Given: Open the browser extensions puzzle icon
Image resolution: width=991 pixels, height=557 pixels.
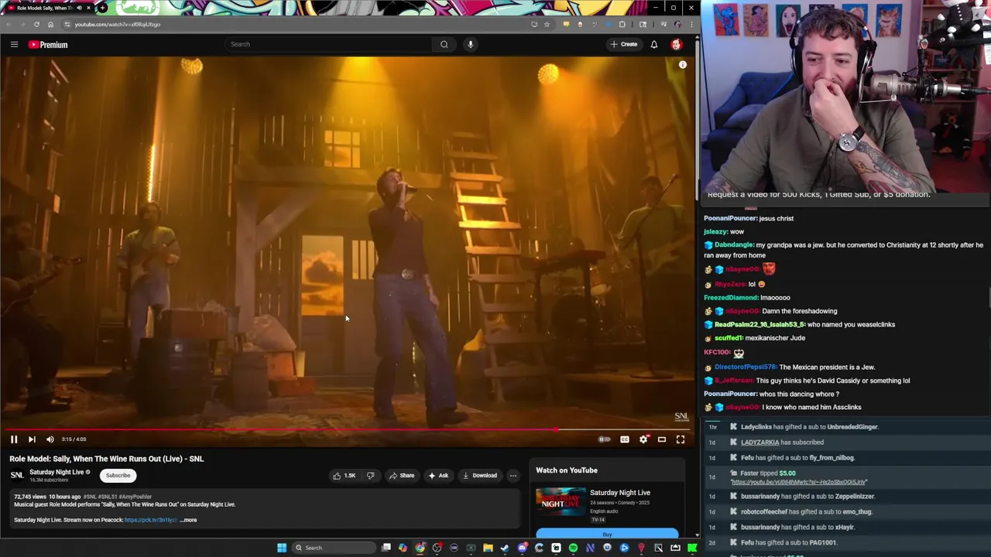Looking at the screenshot, I should pyautogui.click(x=622, y=24).
